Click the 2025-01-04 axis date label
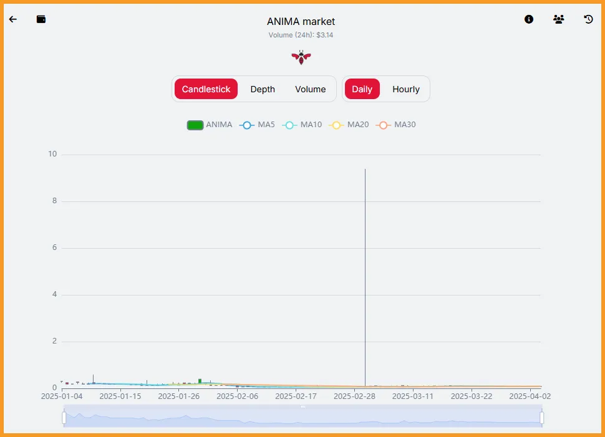 [62, 396]
